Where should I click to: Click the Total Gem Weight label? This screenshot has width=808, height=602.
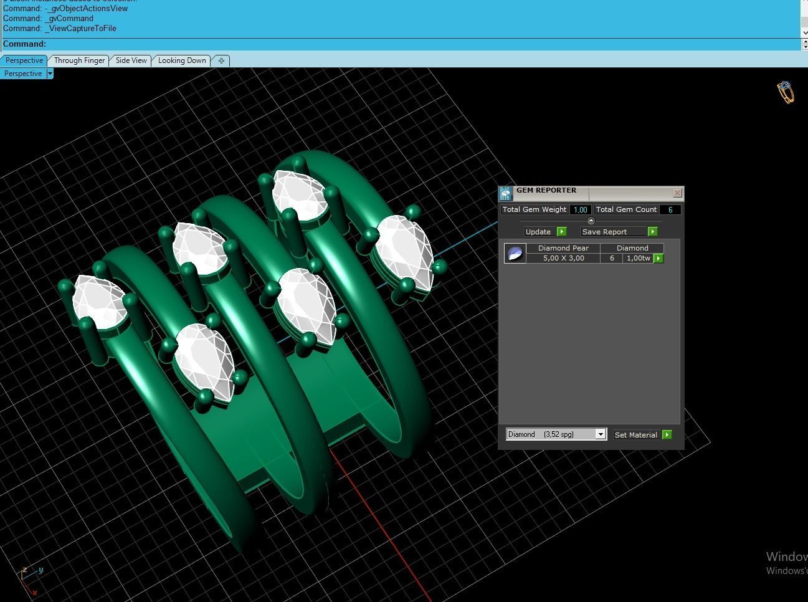[x=535, y=209]
